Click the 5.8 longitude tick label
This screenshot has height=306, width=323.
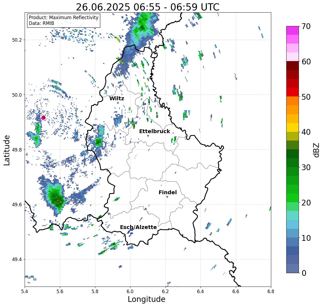pos(95,291)
